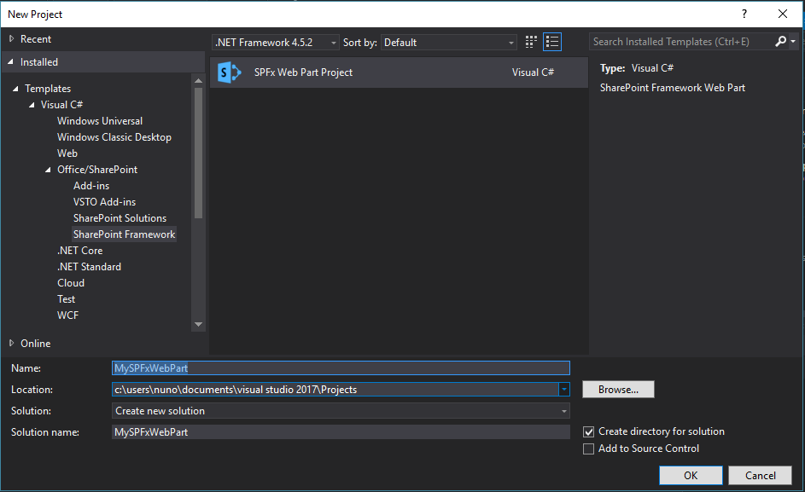The image size is (805, 492).
Task: Expand the Recent section
Action: point(11,38)
